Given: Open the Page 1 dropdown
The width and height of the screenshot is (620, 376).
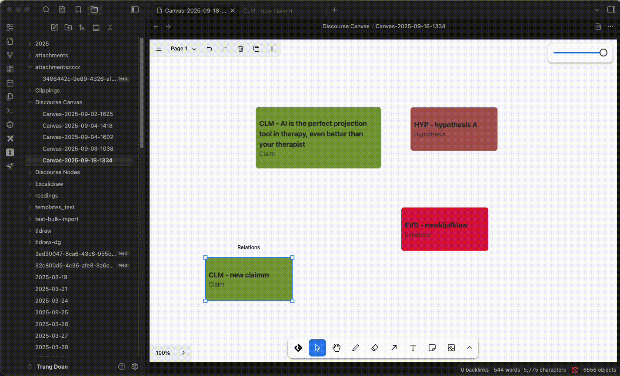Looking at the screenshot, I should 183,49.
